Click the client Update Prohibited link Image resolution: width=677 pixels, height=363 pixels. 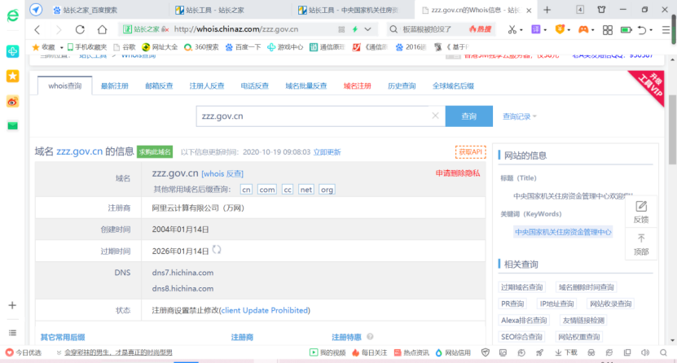[265, 310]
